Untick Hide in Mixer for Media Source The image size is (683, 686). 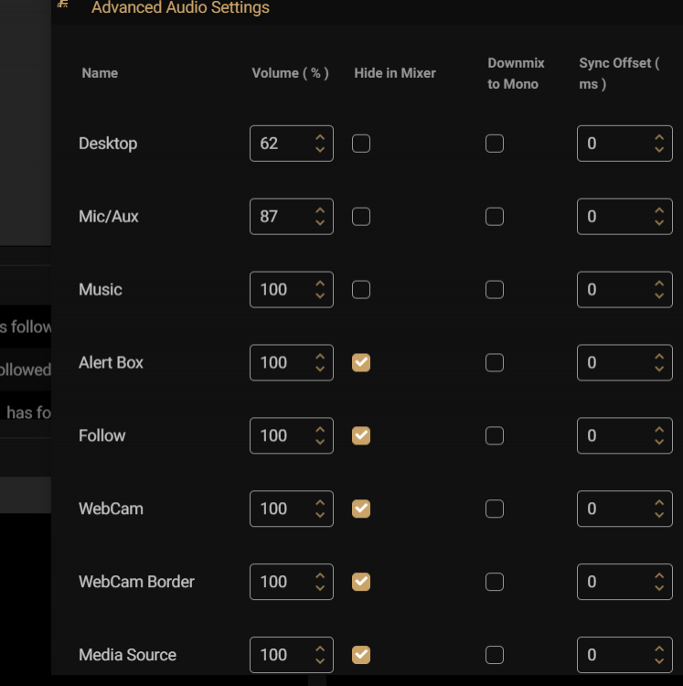(361, 655)
